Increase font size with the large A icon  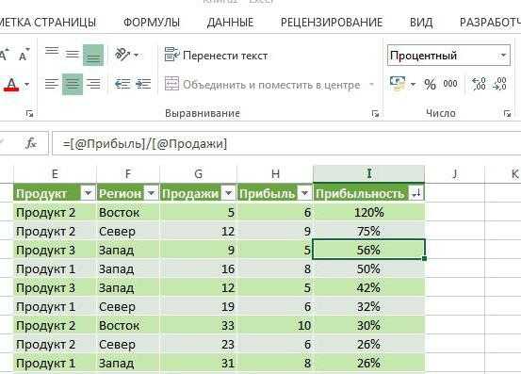coord(4,55)
